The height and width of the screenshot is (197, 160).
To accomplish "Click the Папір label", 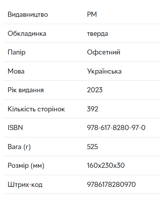I will point(16,53).
